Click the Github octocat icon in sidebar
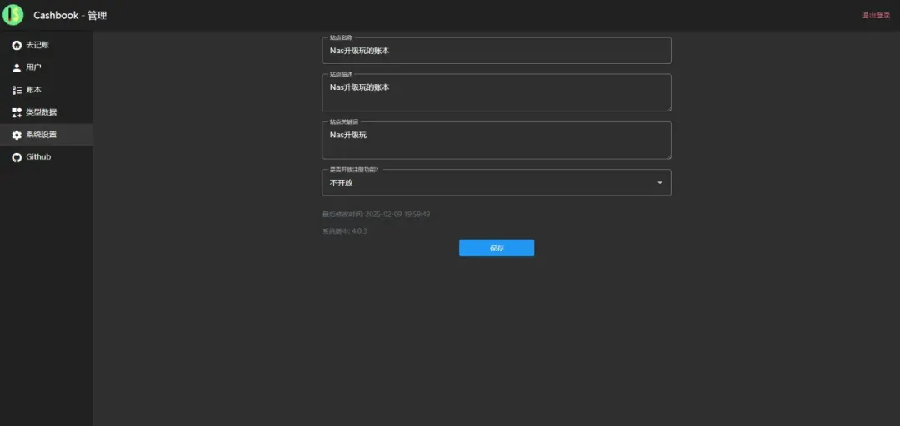The width and height of the screenshot is (900, 426). (x=17, y=157)
